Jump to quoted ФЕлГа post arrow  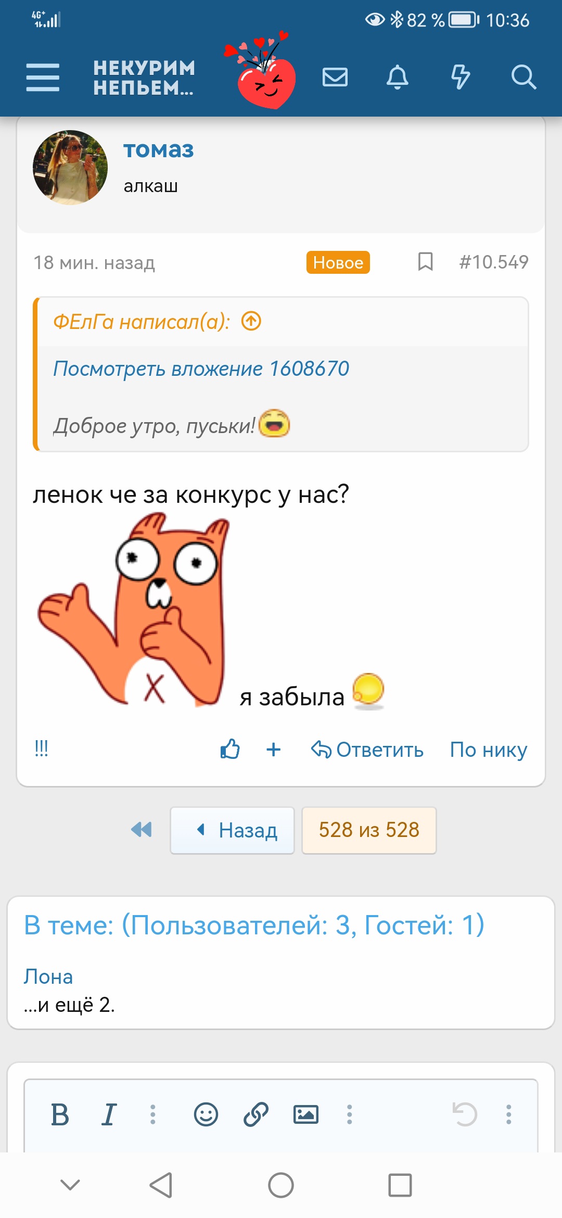251,321
